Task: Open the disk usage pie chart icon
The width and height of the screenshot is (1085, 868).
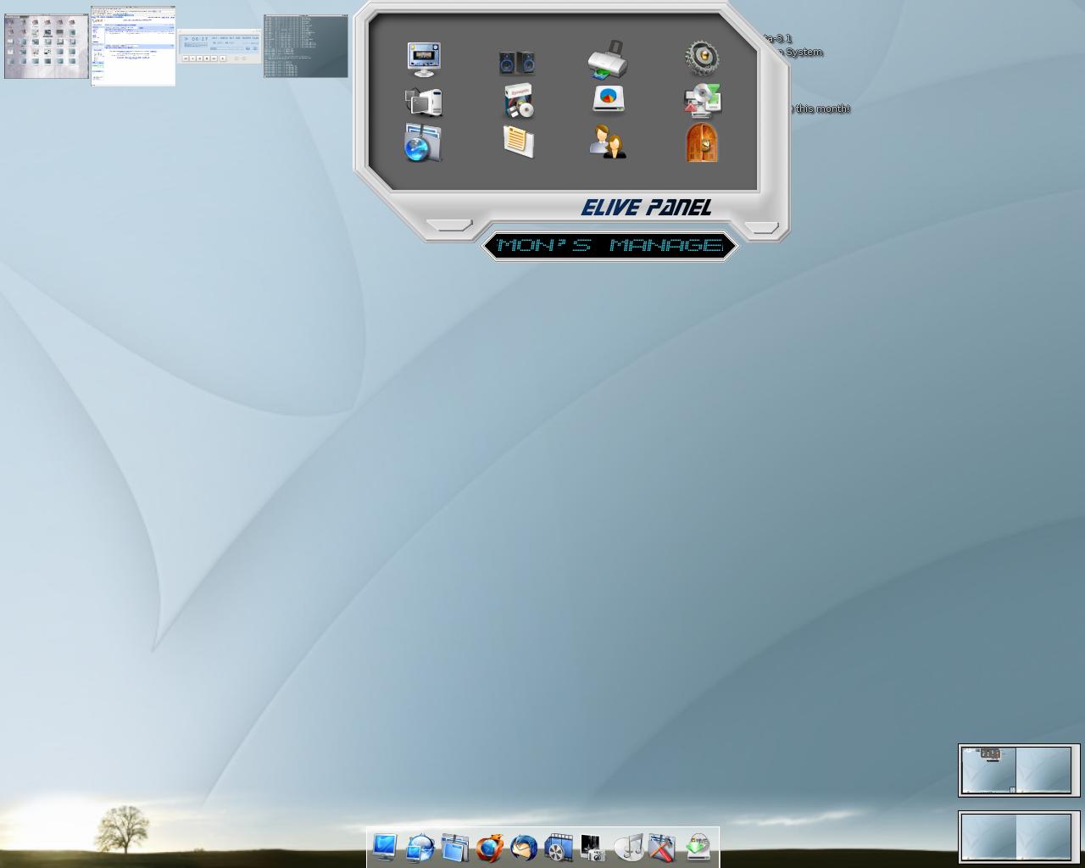Action: click(x=608, y=98)
